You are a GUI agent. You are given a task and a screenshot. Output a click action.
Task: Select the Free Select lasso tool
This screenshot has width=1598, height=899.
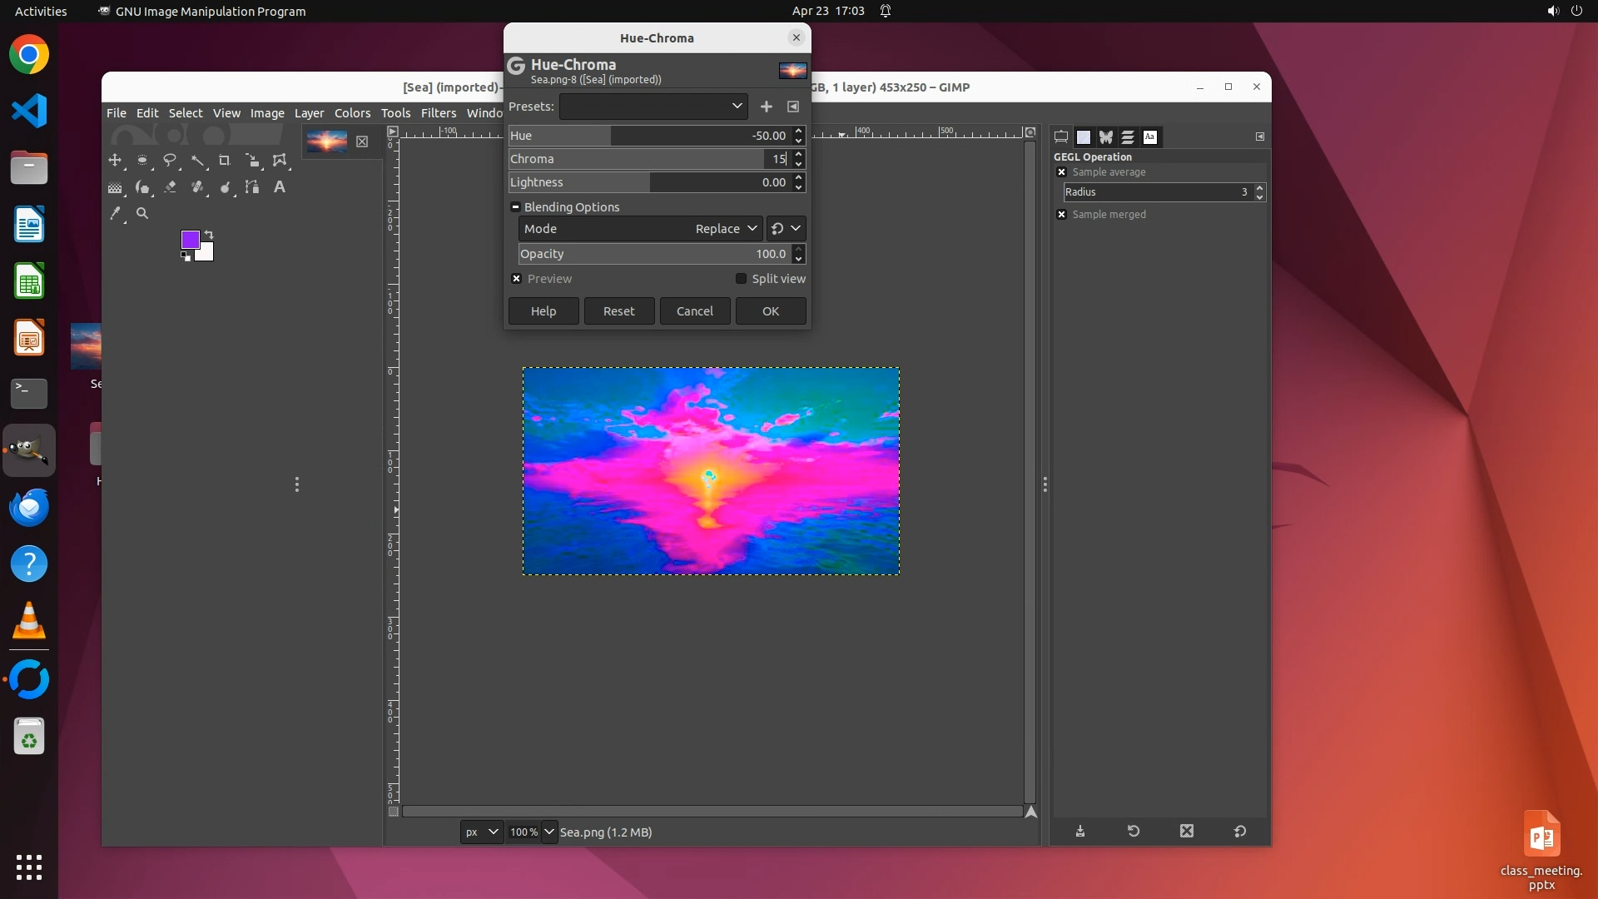(x=170, y=161)
